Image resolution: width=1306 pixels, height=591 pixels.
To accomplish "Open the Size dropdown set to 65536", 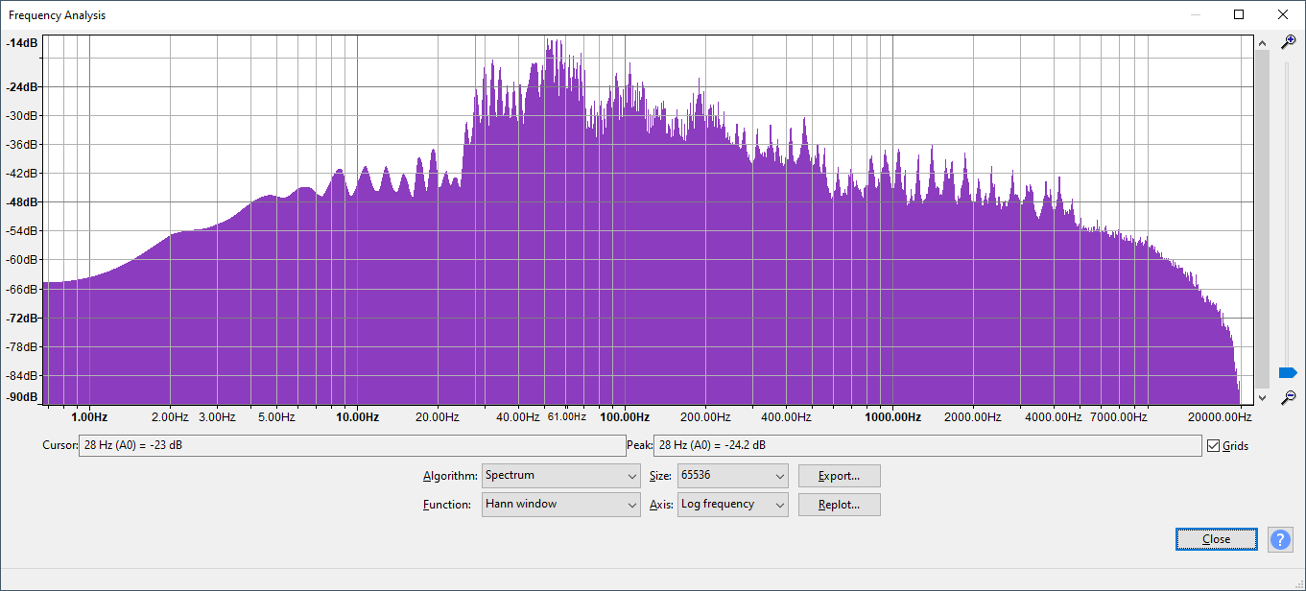I will click(732, 476).
